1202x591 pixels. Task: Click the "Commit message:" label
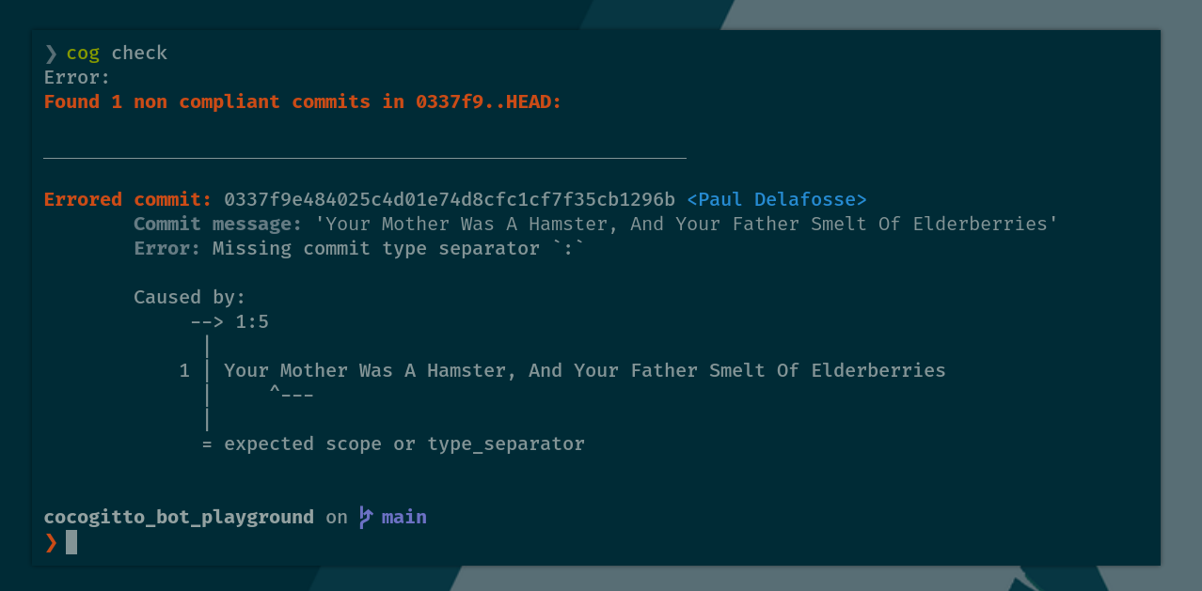tap(217, 224)
